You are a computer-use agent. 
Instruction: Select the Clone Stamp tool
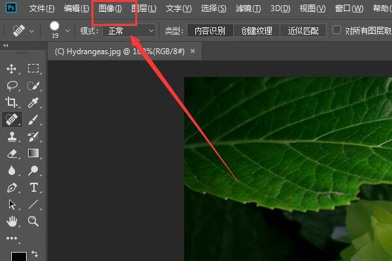click(12, 136)
